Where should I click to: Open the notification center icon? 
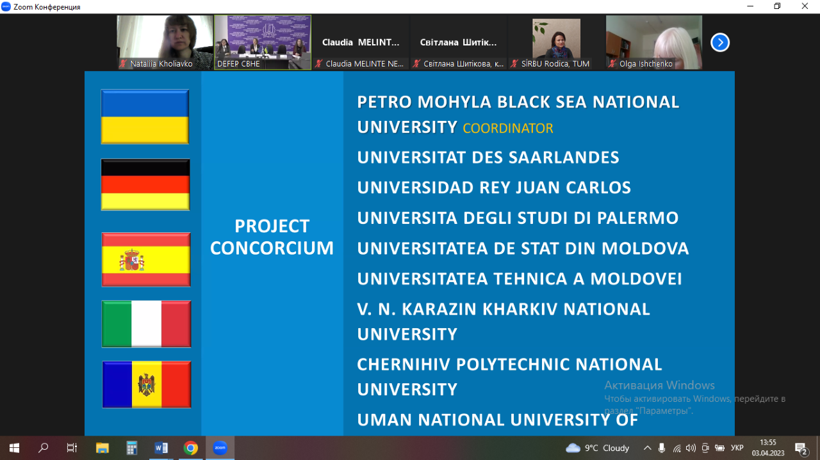pos(801,448)
